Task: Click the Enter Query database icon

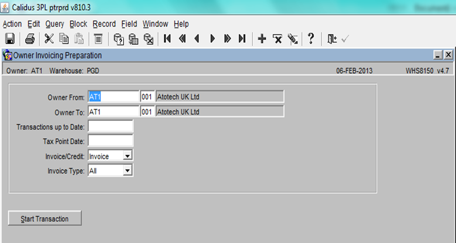Action: (118, 39)
